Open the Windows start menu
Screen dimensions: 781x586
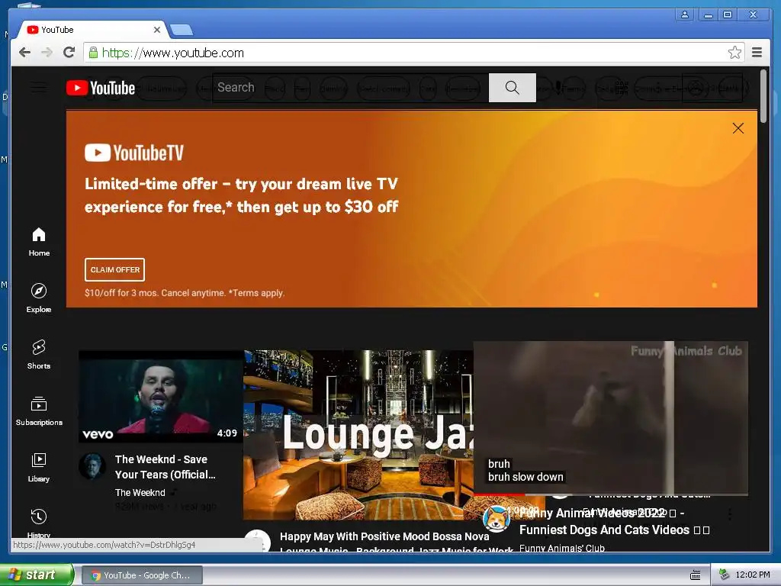pyautogui.click(x=37, y=575)
